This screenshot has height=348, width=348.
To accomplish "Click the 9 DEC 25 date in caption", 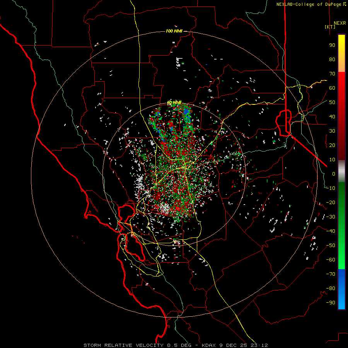I will 233,345.
